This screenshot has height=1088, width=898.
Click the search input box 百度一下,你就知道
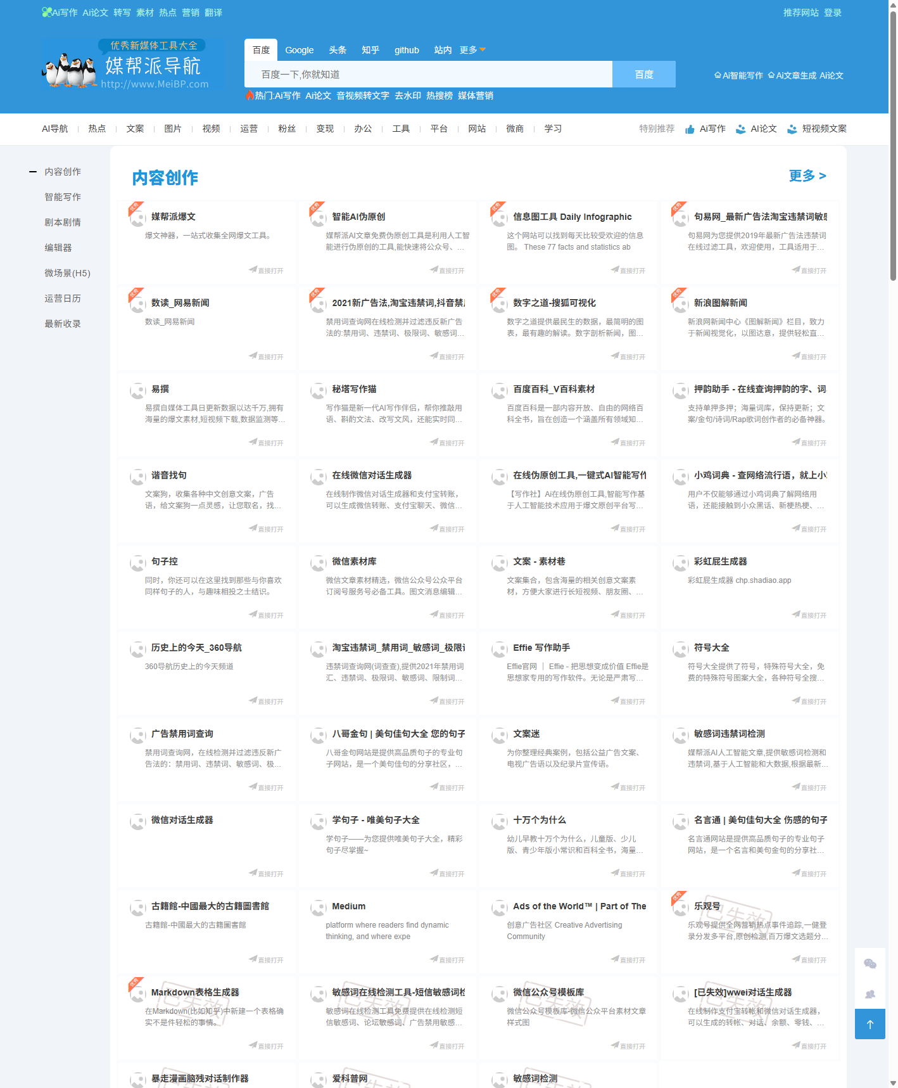[x=428, y=74]
